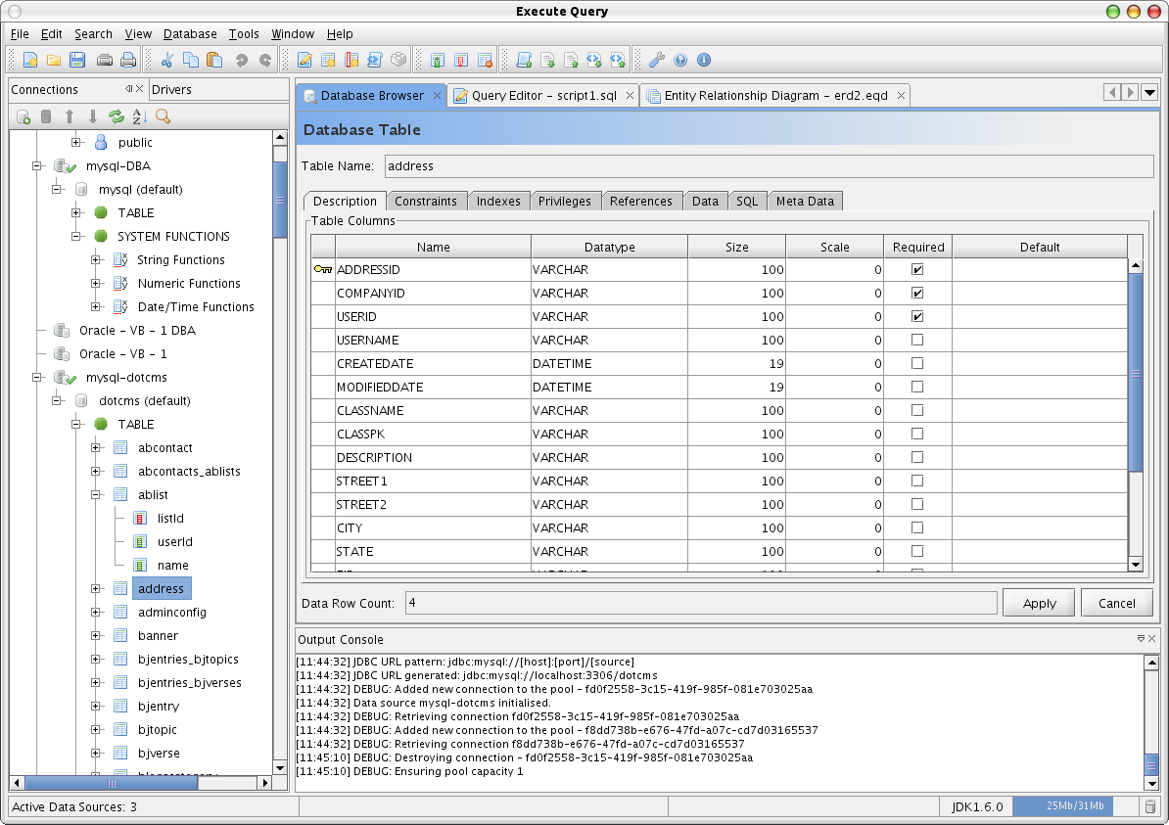Uncheck Required for the COMPANYID column
Screen dimensions: 1169x825
coord(917,293)
